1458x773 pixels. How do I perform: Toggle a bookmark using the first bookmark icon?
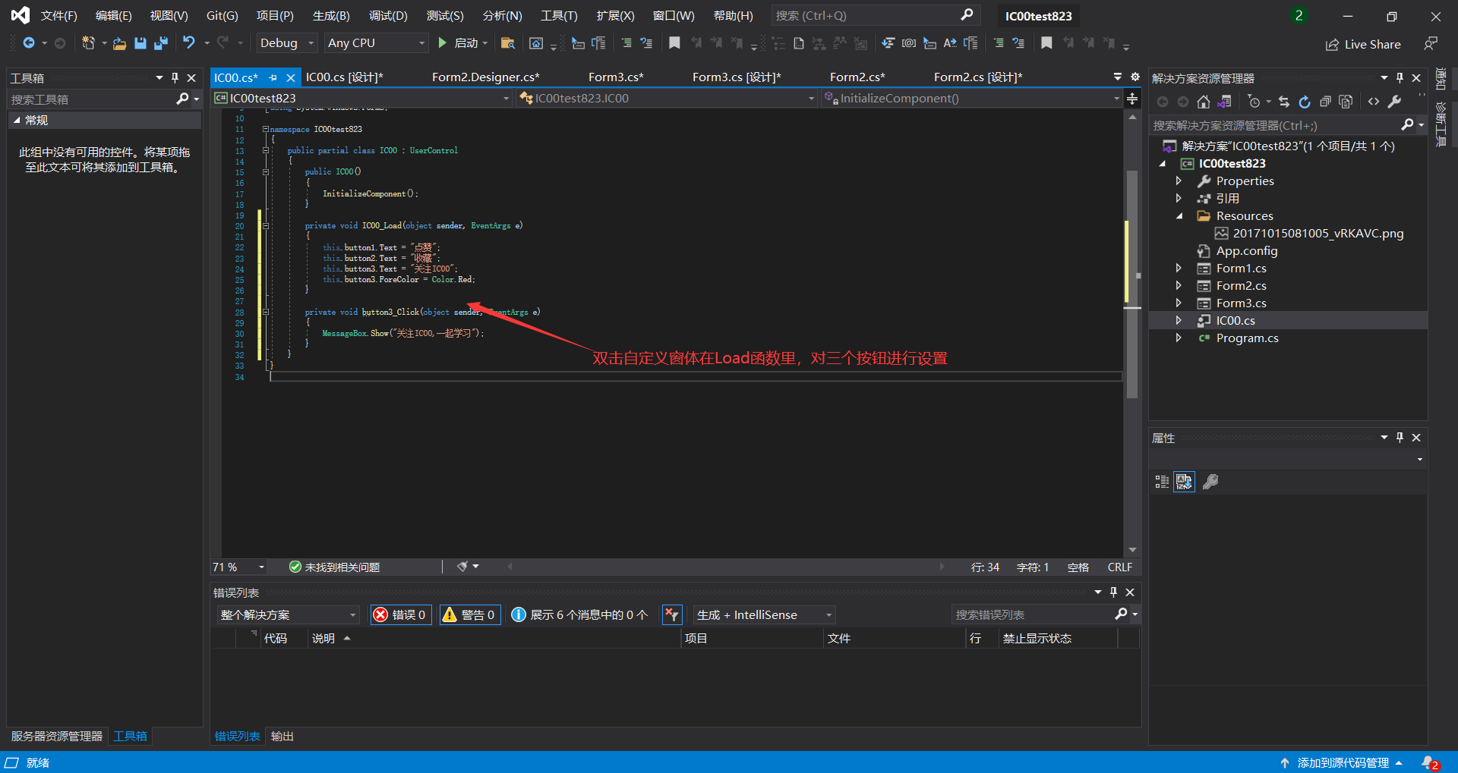click(674, 43)
